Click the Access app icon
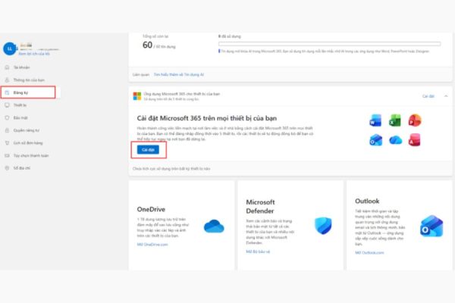The height and width of the screenshot is (303, 455). coord(415,141)
